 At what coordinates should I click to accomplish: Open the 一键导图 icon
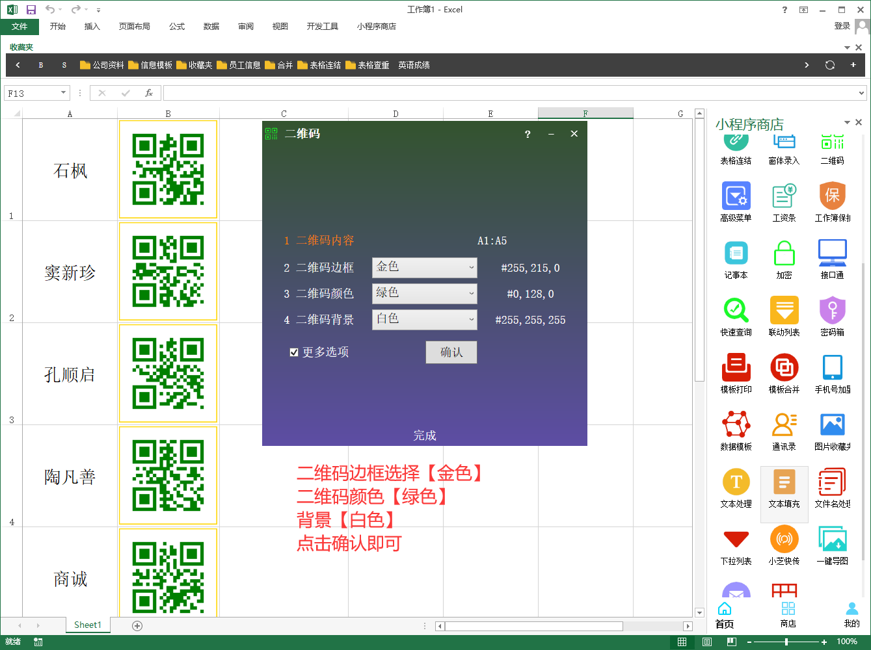coord(832,539)
